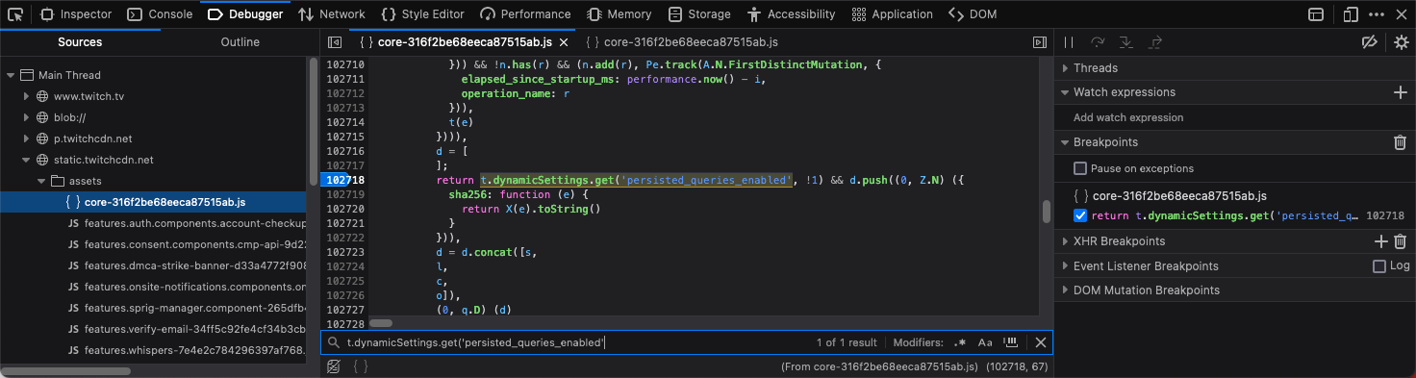This screenshot has height=378, width=1416.
Task: Switch to the Debugger tab
Action: point(245,14)
